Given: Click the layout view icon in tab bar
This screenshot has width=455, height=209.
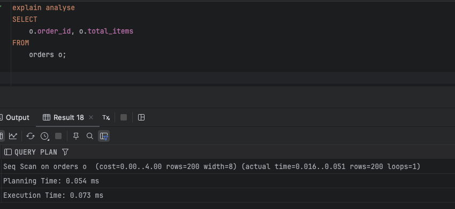Looking at the screenshot, I should pos(141,117).
